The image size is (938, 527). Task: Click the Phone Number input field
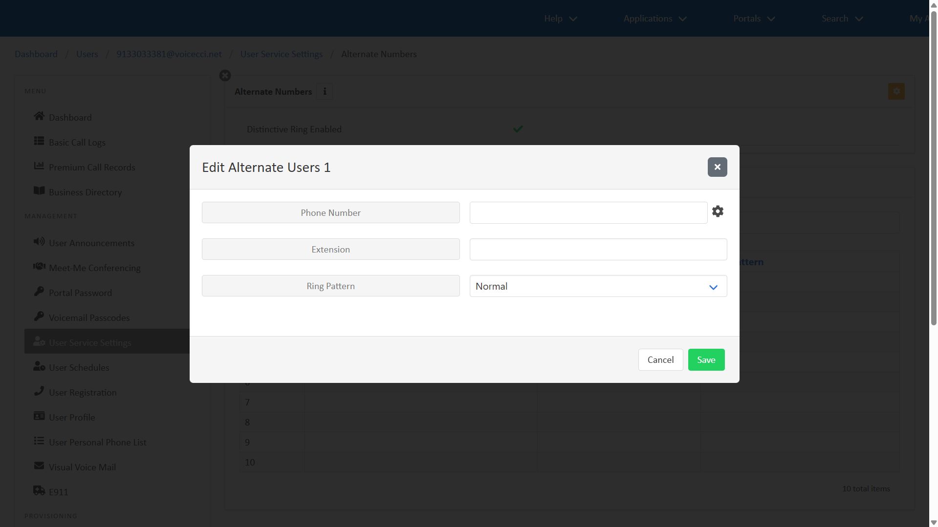click(x=588, y=213)
